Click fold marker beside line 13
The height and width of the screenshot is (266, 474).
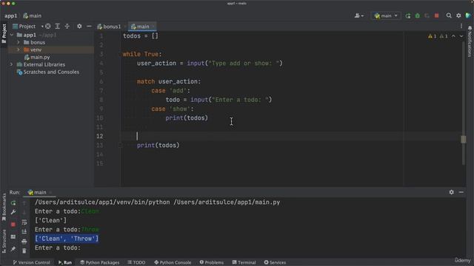120,146
